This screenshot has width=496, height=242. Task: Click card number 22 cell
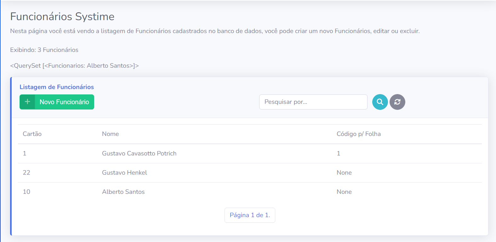[x=26, y=172]
